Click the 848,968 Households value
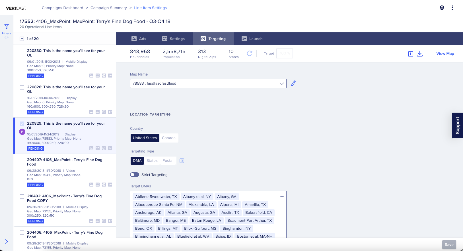The image size is (463, 251). (140, 51)
